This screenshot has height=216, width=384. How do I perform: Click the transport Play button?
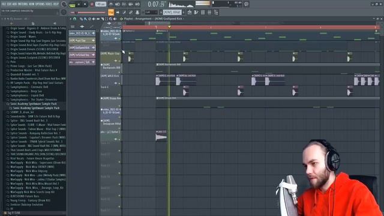point(79,4)
